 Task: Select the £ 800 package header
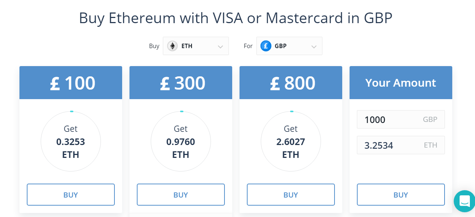click(x=291, y=83)
